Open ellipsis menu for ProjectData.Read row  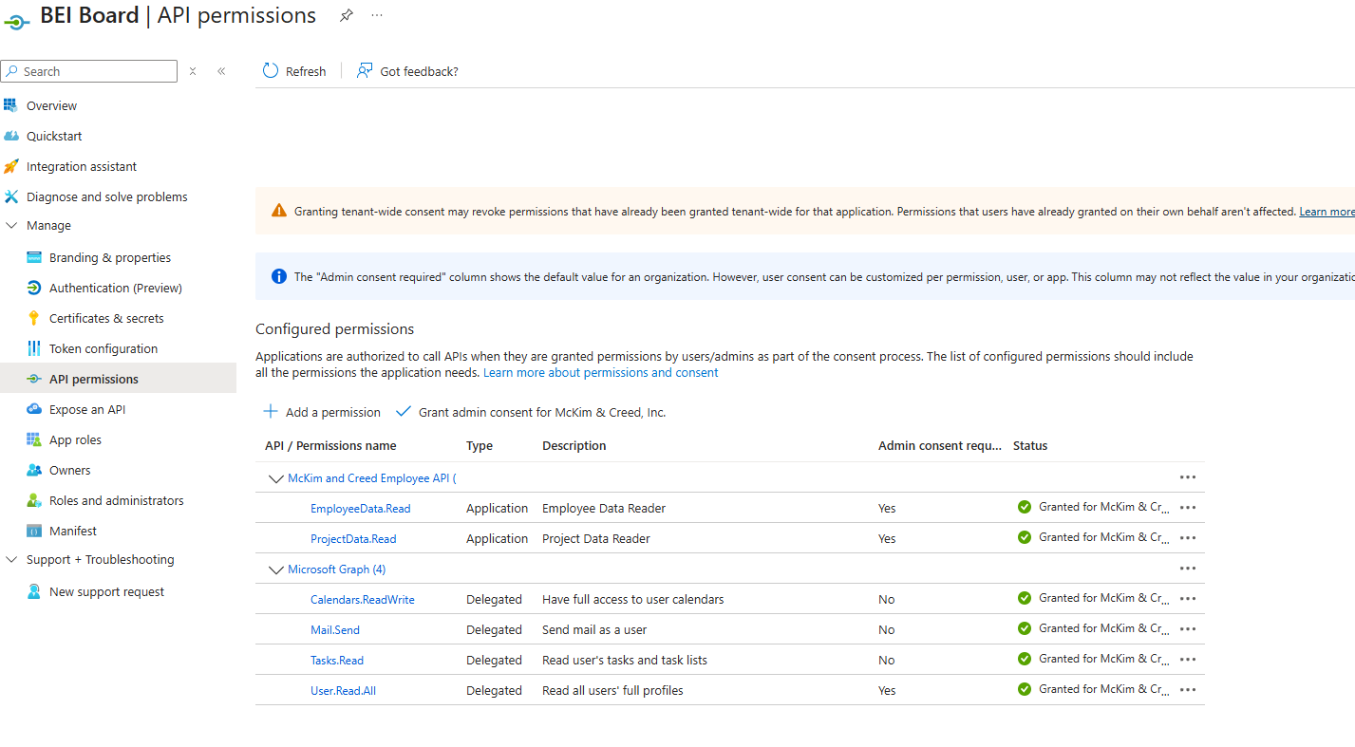click(x=1188, y=538)
